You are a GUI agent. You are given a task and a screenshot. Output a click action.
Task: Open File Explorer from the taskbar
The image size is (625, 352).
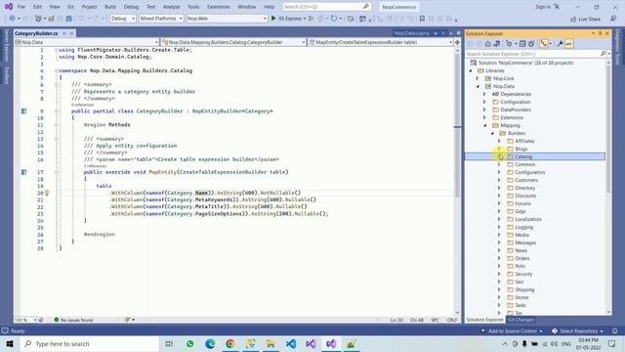pos(271,344)
